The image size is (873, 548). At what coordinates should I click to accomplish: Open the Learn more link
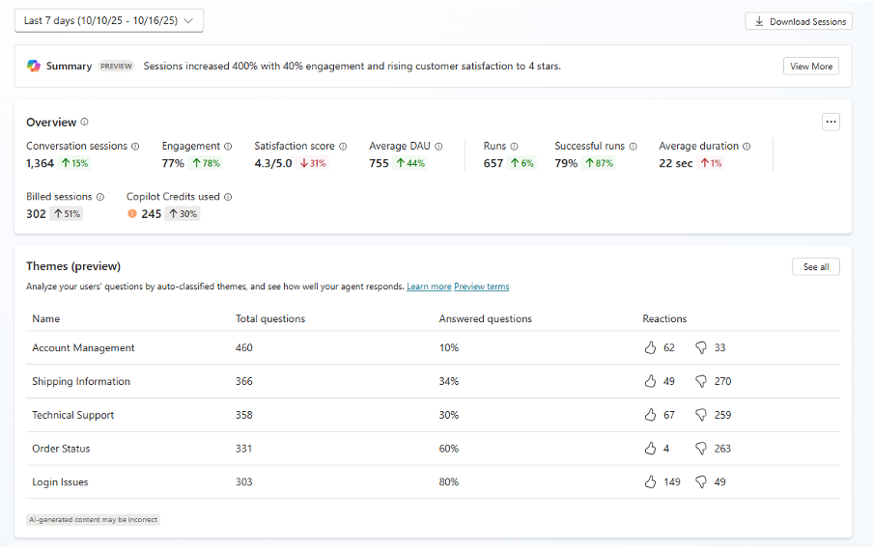point(429,287)
